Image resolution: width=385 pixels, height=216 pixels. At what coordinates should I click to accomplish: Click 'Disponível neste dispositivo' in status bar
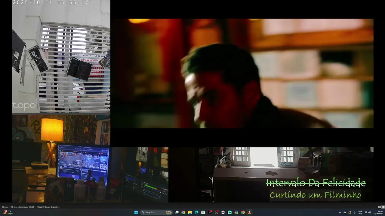pyautogui.click(x=48, y=207)
